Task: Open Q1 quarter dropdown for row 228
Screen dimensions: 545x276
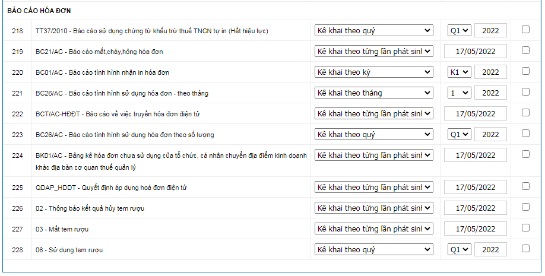Action: pos(459,250)
